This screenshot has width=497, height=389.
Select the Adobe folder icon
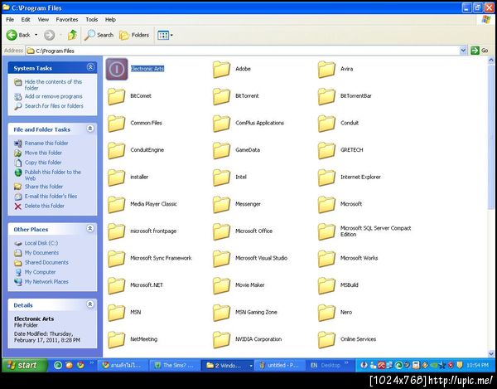point(221,69)
